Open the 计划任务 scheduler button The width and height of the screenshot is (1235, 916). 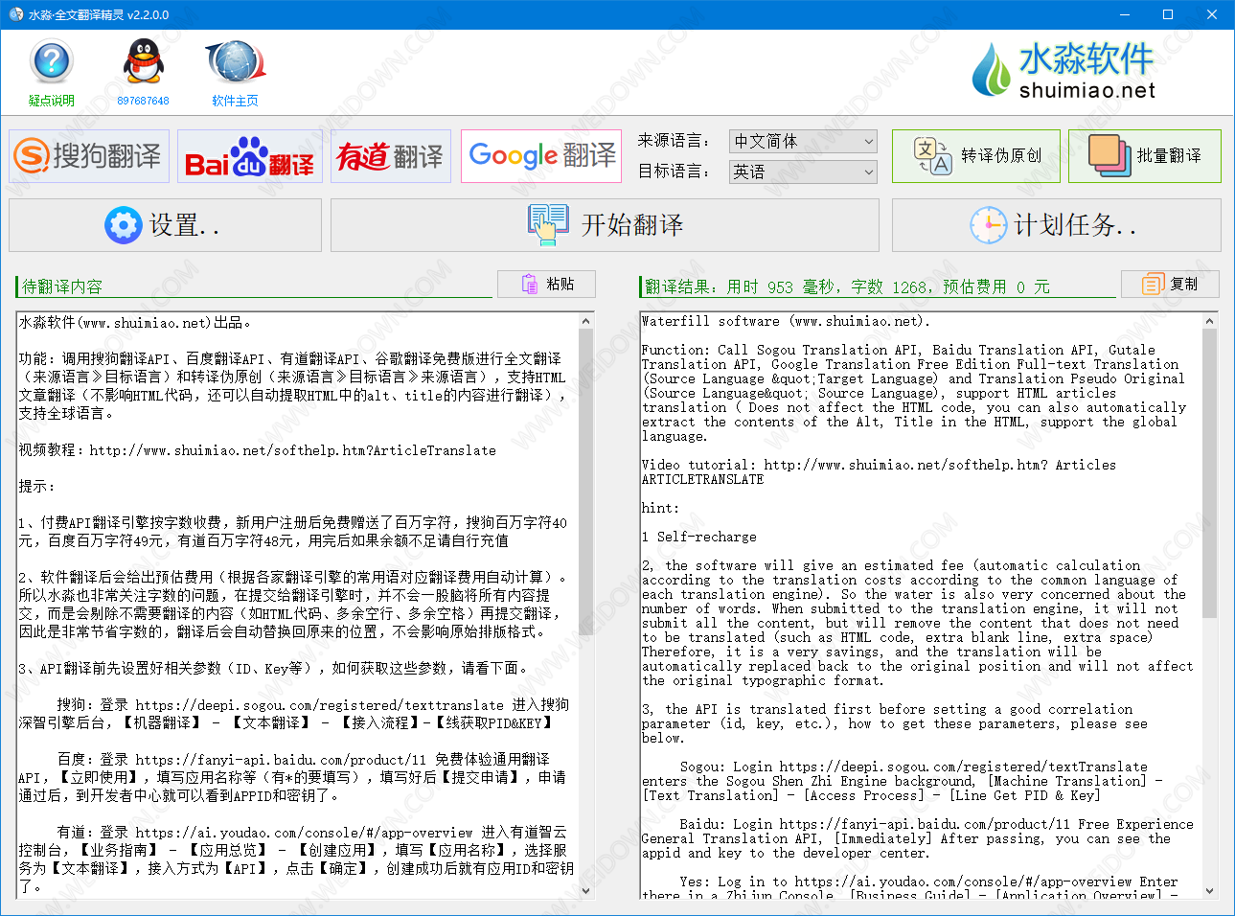click(1056, 225)
